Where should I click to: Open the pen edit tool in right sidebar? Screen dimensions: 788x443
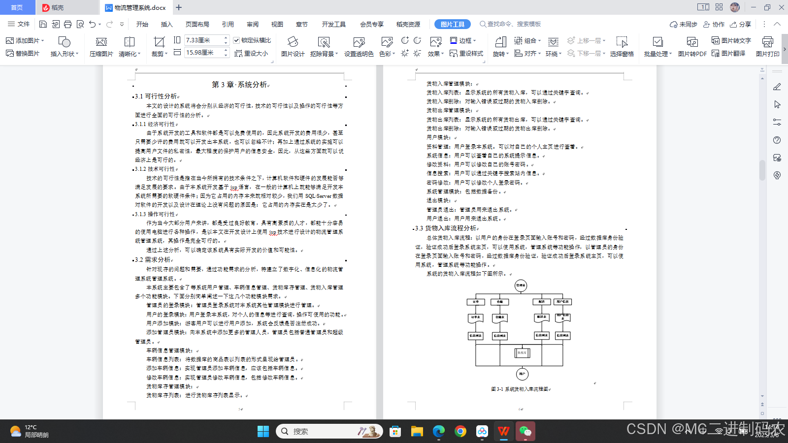click(x=777, y=87)
